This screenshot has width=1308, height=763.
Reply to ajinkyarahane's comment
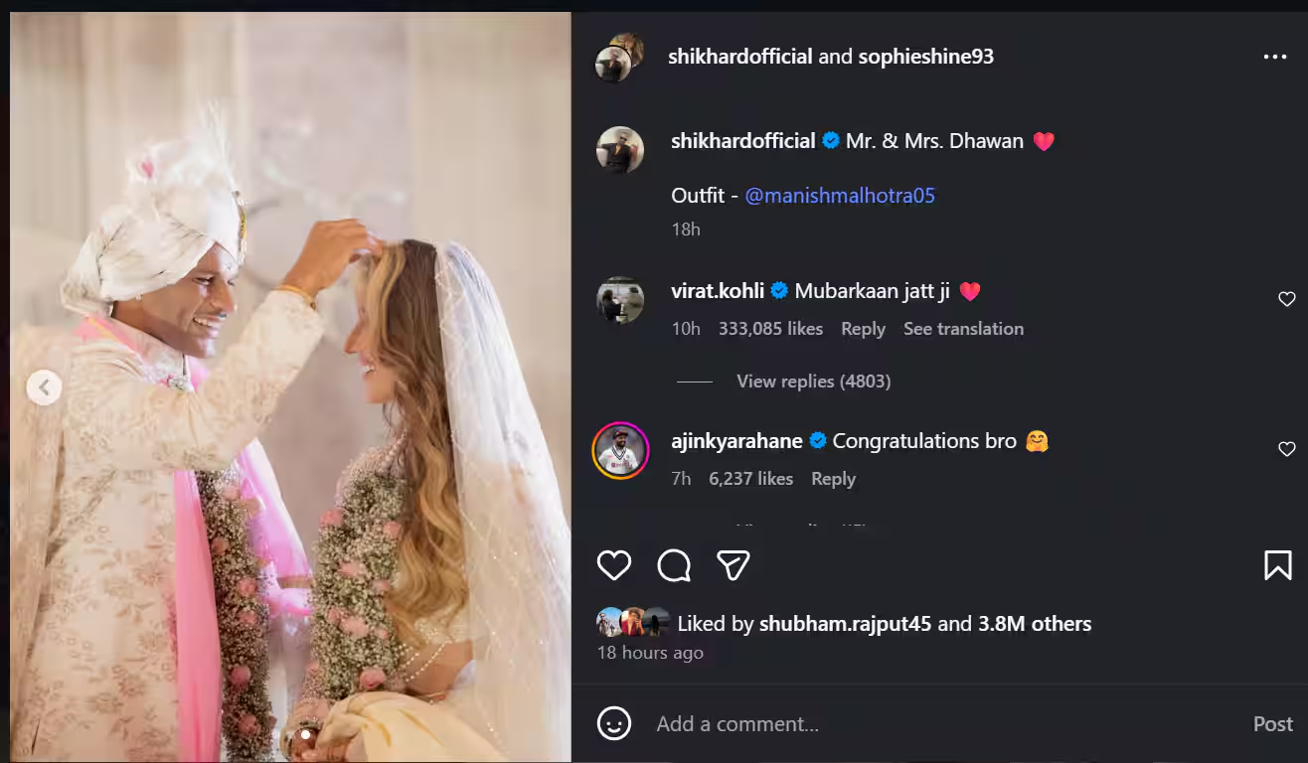[833, 479]
